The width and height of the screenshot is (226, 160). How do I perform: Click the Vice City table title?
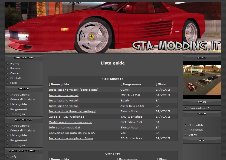click(113, 154)
